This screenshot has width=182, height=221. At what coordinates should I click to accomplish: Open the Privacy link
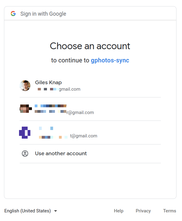click(x=143, y=211)
